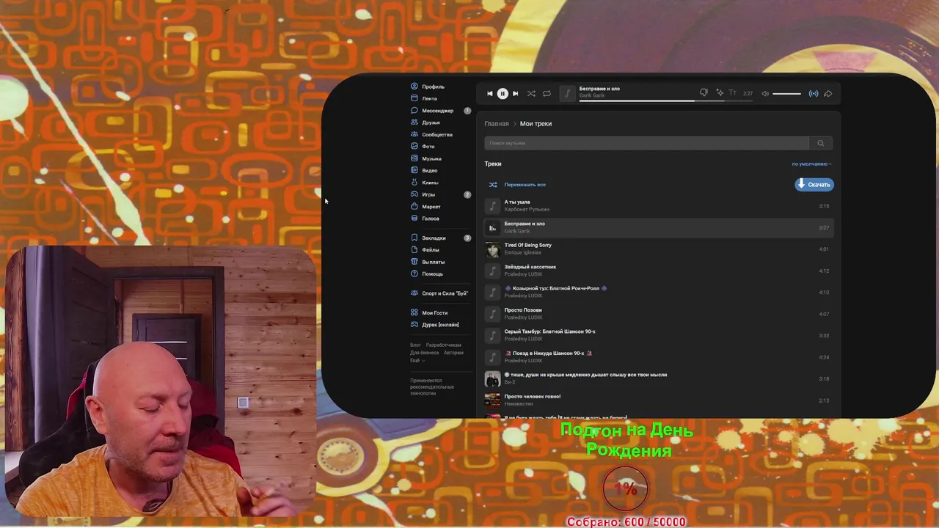Click the music search field
939x528 pixels.
646,143
